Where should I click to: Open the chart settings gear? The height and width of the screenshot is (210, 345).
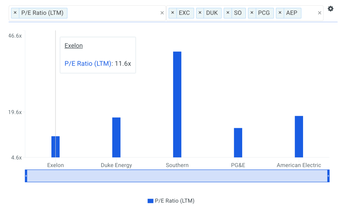tap(330, 9)
